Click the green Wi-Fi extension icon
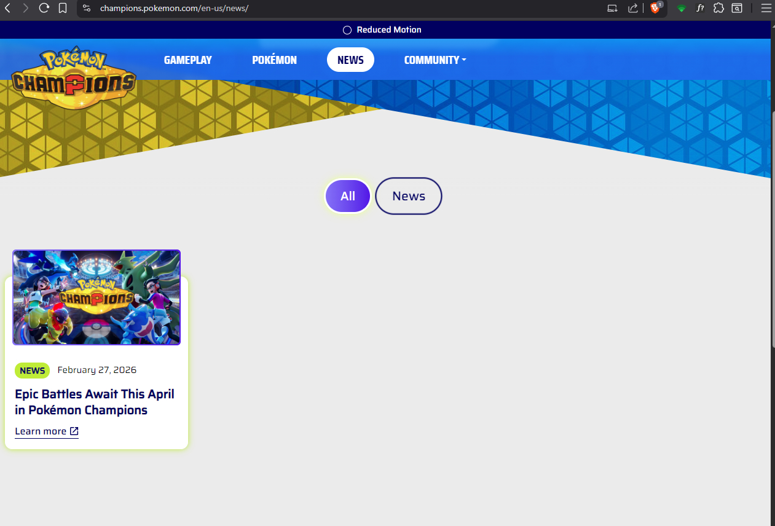 681,9
